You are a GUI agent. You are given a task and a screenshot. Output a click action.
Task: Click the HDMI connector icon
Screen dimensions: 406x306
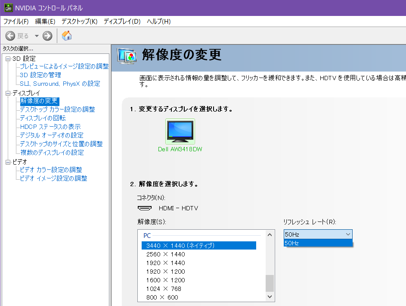point(145,208)
